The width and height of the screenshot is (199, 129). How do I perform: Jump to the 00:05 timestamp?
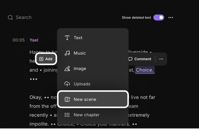click(18, 40)
